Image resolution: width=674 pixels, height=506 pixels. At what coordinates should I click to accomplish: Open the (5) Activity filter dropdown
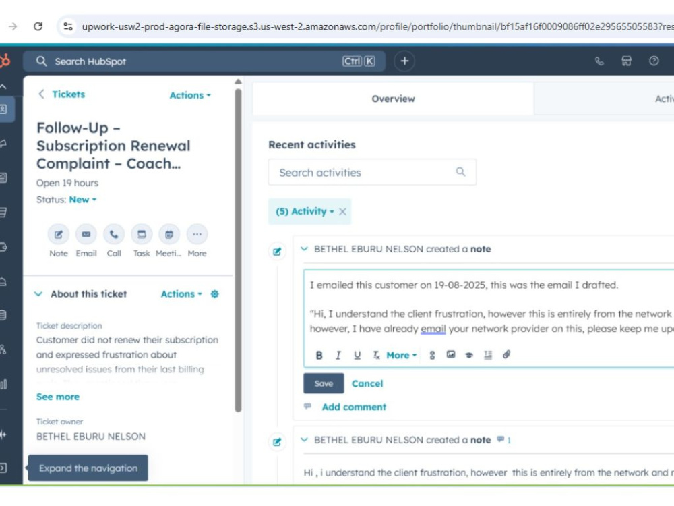tap(305, 211)
